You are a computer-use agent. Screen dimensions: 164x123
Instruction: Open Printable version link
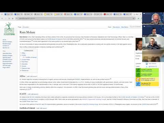point(8,59)
